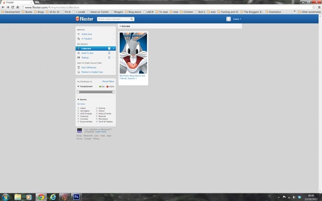Image resolution: width=322 pixels, height=201 pixels.
Task: Click the UltraViolet logo icon
Action: coord(80,130)
